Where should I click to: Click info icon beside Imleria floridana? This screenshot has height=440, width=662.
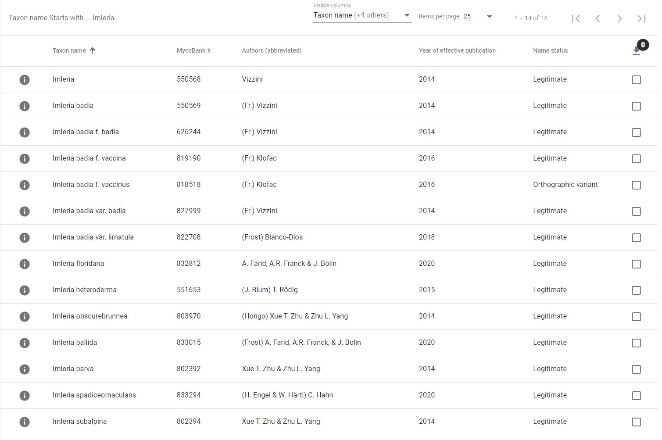tap(25, 264)
